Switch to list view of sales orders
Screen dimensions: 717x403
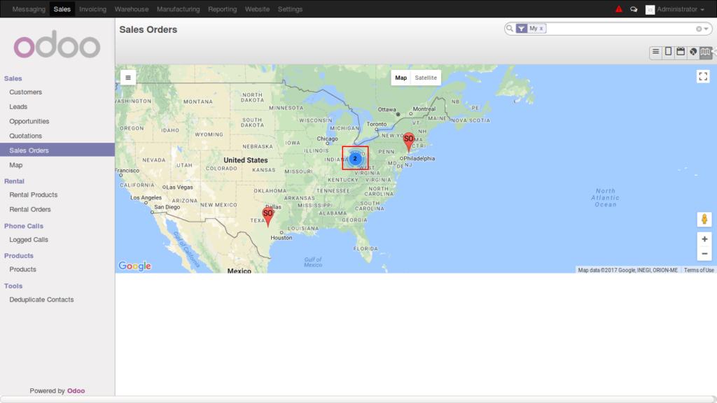655,52
